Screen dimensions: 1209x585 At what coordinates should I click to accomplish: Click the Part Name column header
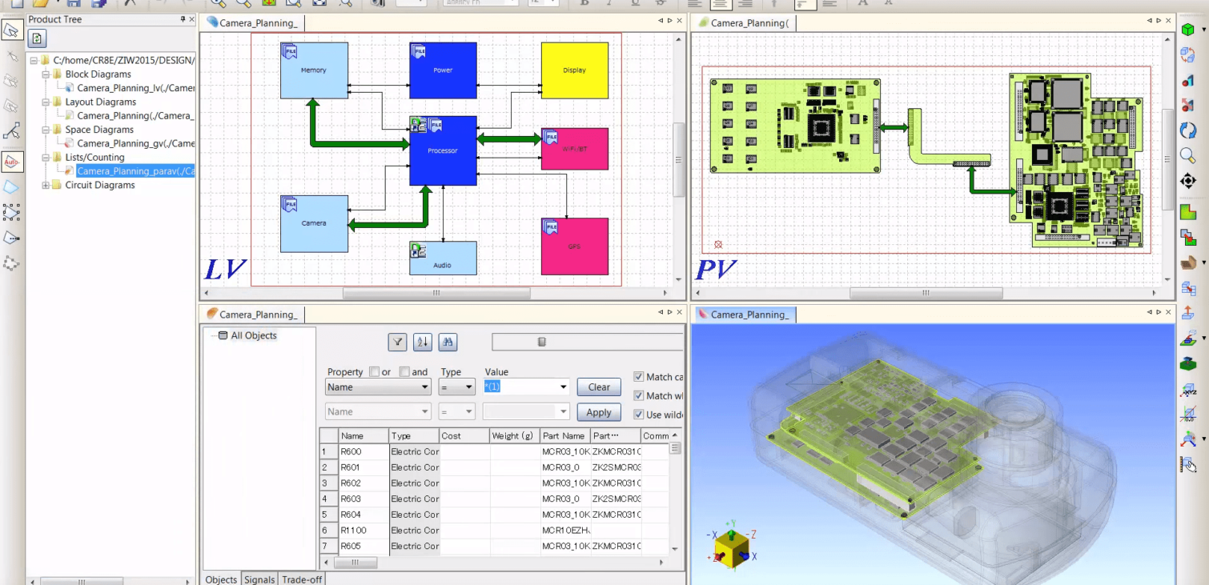(564, 436)
